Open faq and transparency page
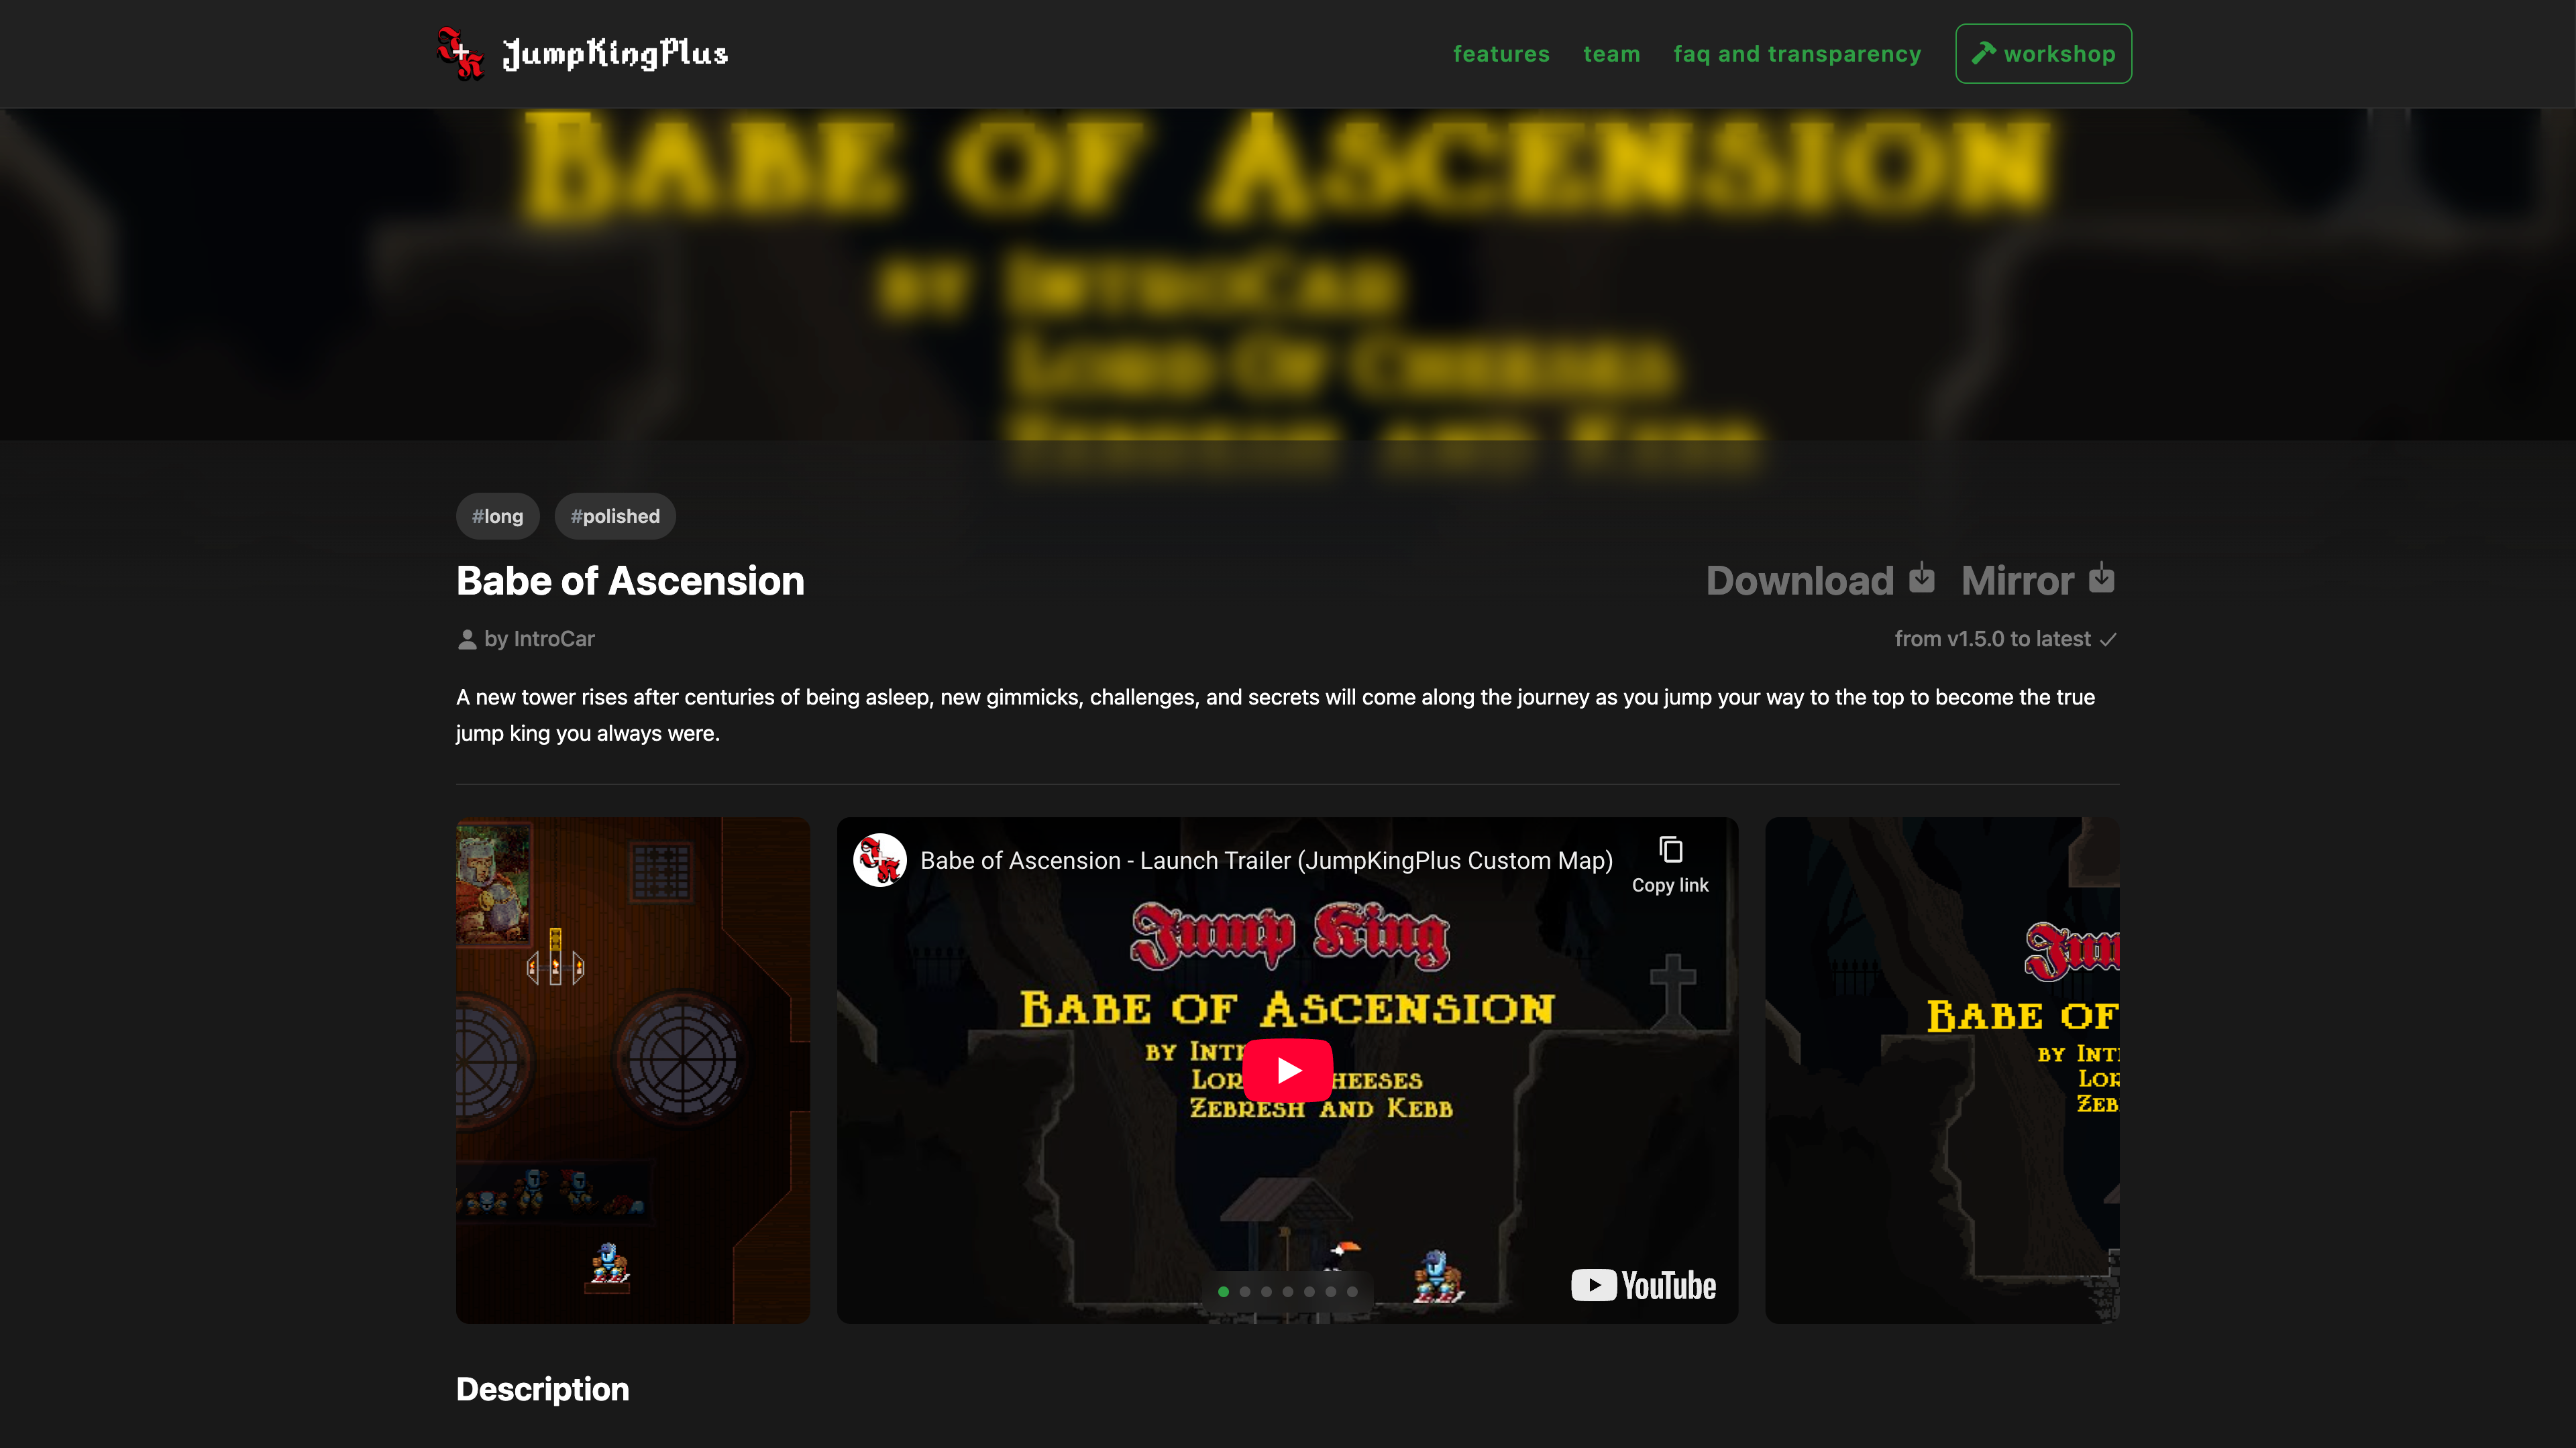Image resolution: width=2576 pixels, height=1448 pixels. pos(1797,54)
